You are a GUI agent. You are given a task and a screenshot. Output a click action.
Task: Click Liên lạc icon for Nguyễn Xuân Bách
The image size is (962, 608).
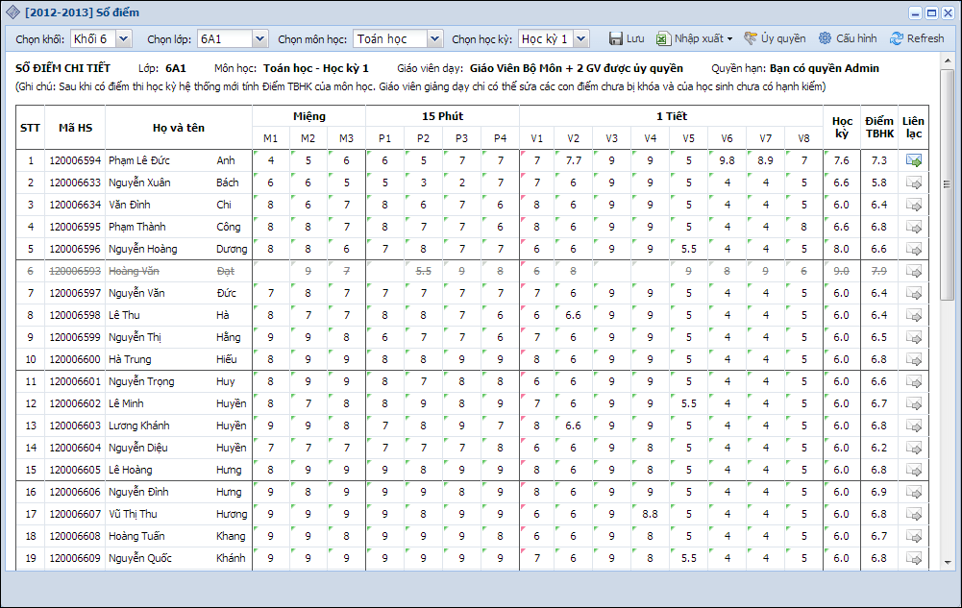pyautogui.click(x=913, y=182)
